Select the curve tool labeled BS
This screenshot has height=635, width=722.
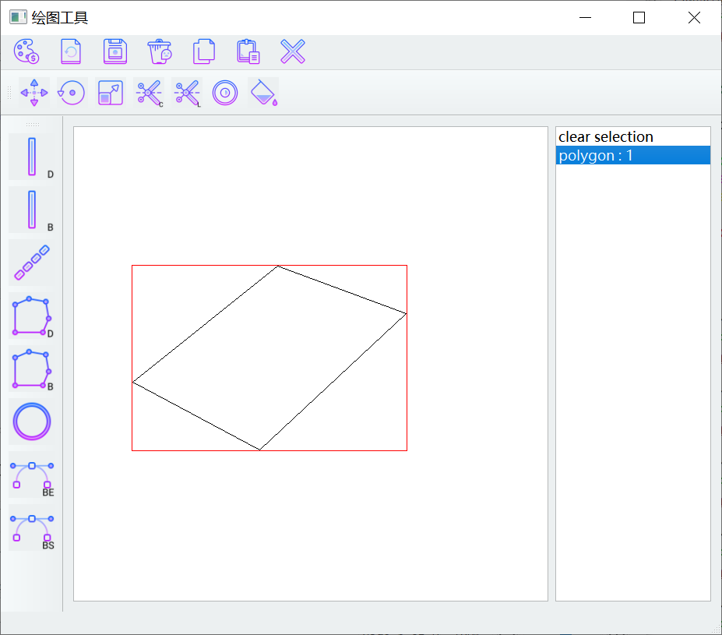[32, 527]
